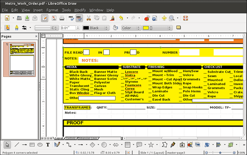Switch to the Controls layer tab

(71, 138)
